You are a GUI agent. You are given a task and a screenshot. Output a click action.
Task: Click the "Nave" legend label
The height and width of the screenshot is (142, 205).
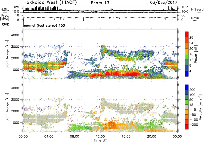pyautogui.click(x=195, y=18)
